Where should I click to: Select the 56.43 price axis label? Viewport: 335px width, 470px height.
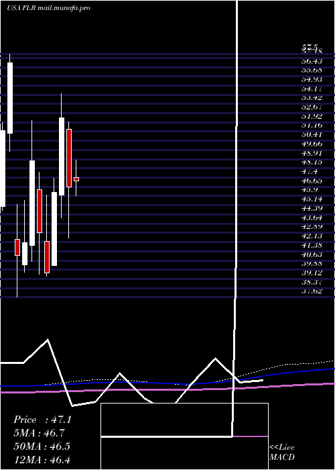(x=312, y=61)
